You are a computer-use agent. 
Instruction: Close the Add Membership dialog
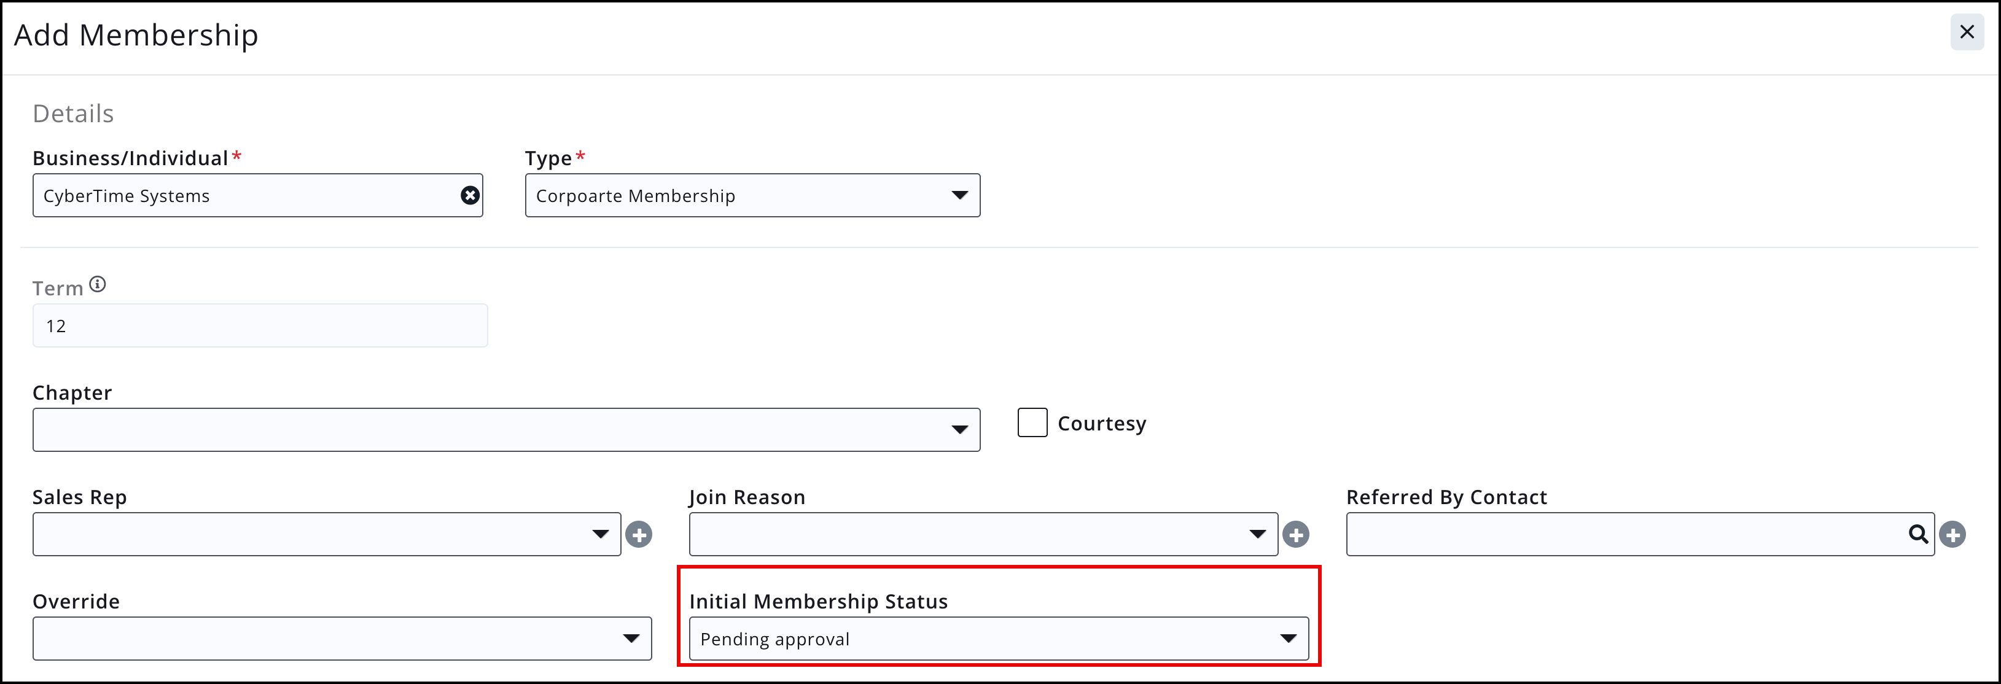coord(1967,32)
